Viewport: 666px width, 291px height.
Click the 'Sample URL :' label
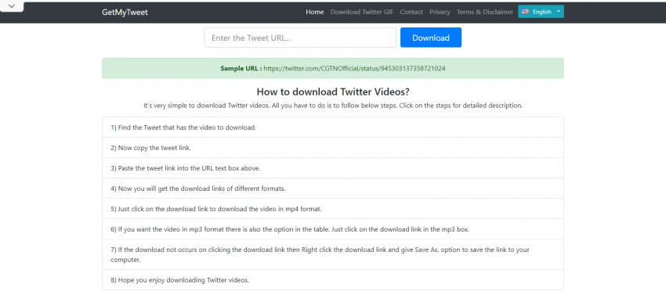coord(241,68)
